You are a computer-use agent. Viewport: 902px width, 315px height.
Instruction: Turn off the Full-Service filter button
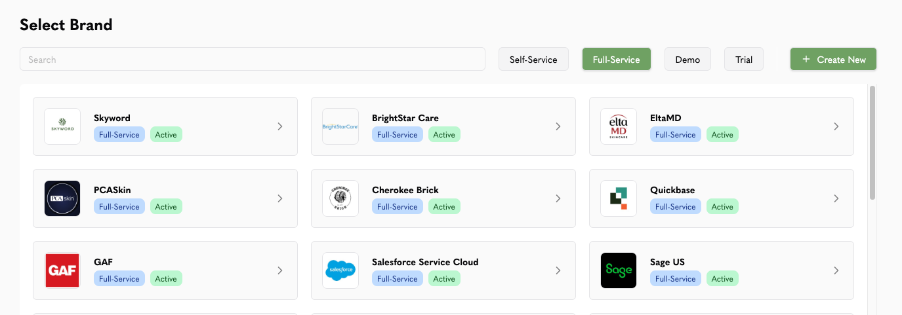(x=616, y=60)
